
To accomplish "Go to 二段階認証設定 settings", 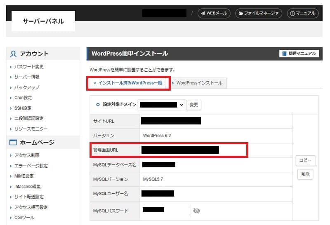I will [29, 119].
